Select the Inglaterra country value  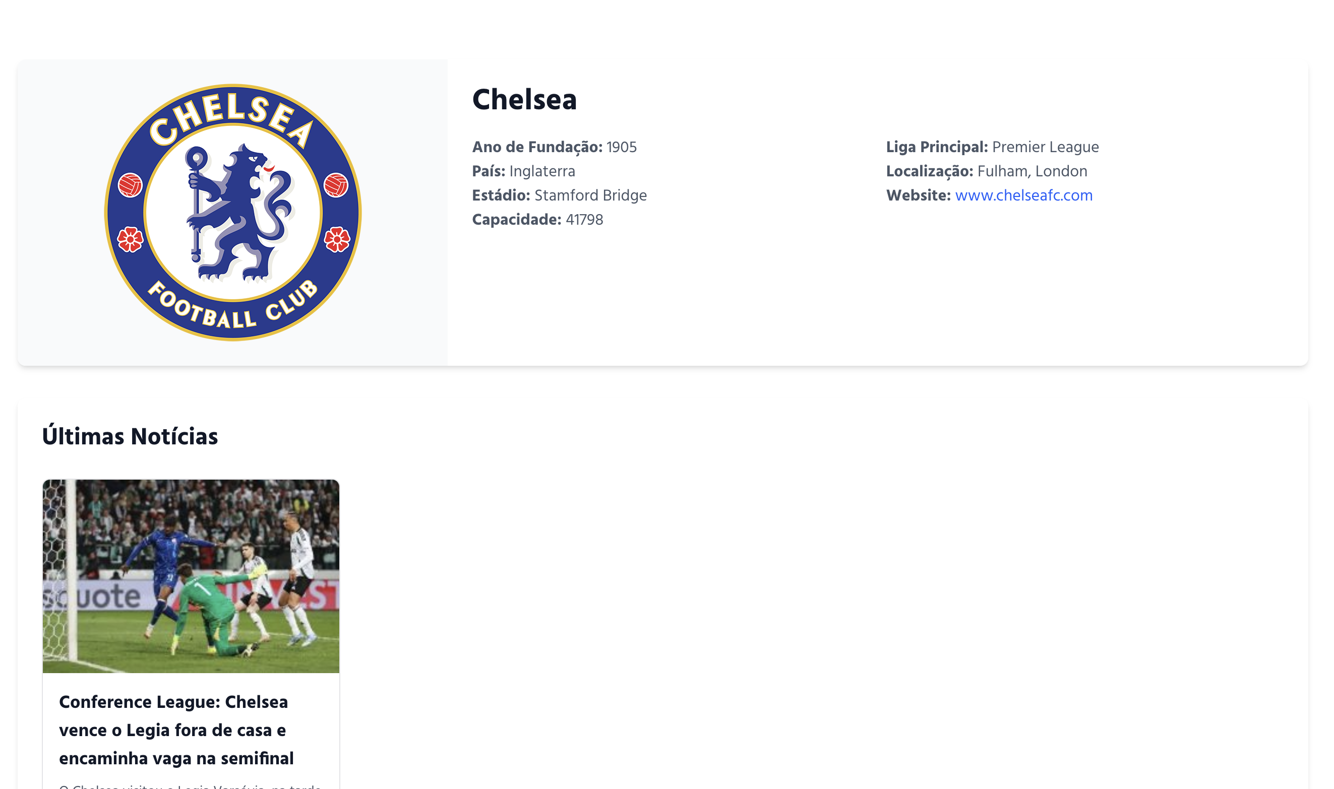(x=542, y=171)
